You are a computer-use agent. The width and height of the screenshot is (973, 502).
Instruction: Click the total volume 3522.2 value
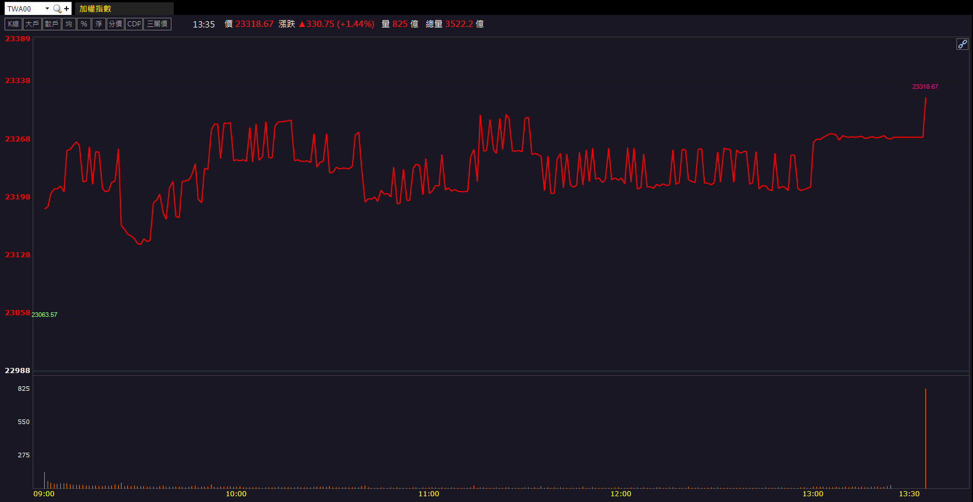pos(459,24)
